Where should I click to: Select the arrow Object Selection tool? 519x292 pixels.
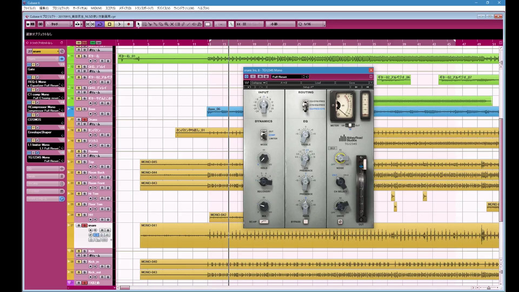point(138,24)
